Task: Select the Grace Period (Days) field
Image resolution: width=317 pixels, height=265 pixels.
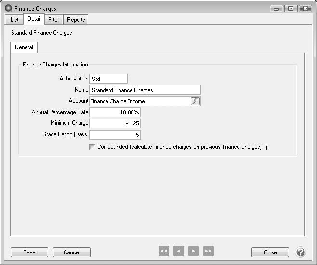Action: (x=115, y=135)
